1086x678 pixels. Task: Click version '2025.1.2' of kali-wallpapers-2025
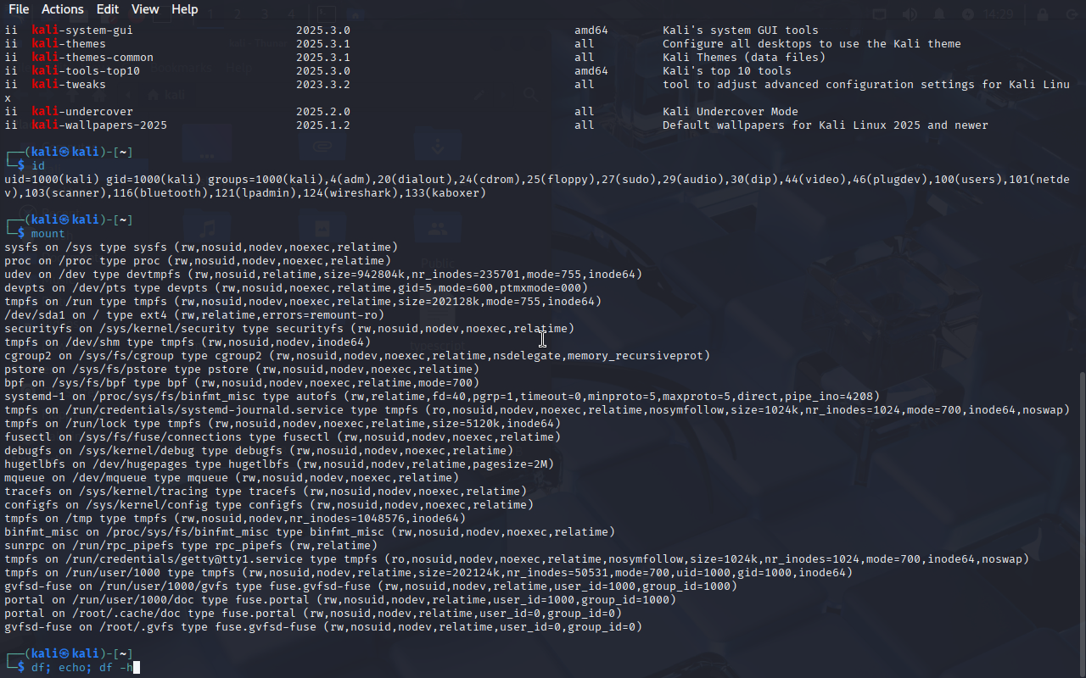click(323, 125)
